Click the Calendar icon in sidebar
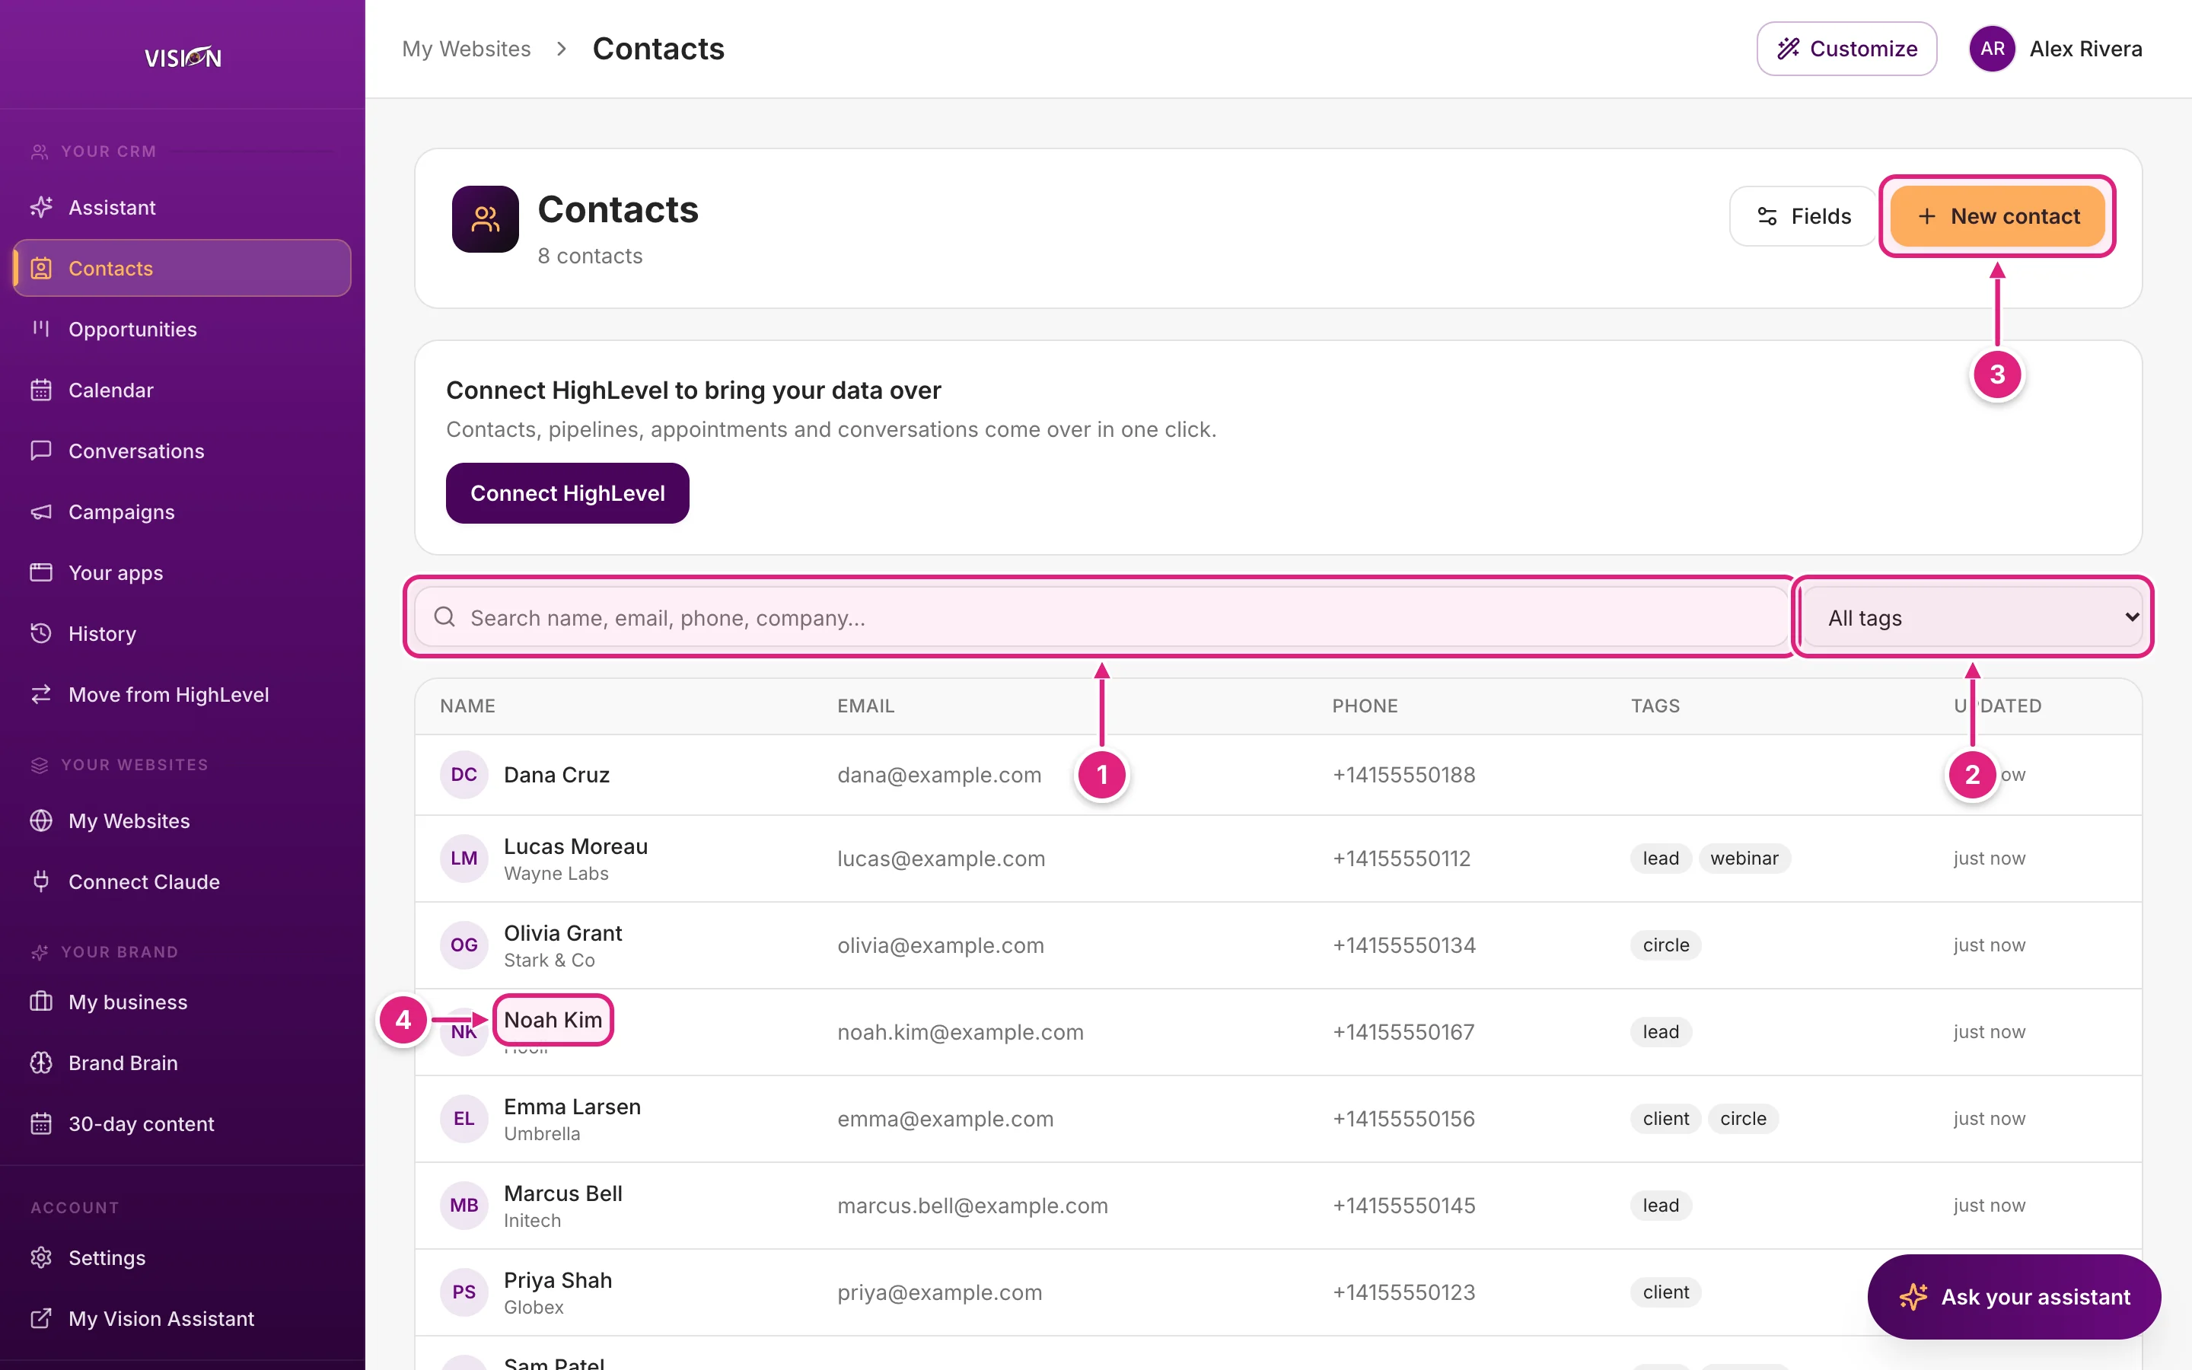This screenshot has height=1370, width=2192. 41,390
